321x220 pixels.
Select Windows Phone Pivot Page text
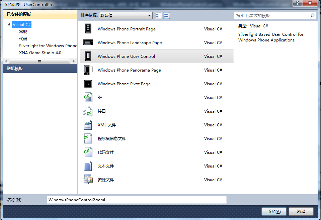click(x=124, y=84)
